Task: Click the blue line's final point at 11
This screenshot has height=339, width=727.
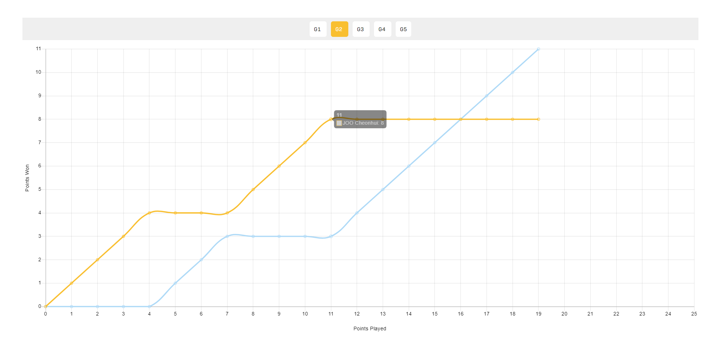Action: [x=538, y=49]
